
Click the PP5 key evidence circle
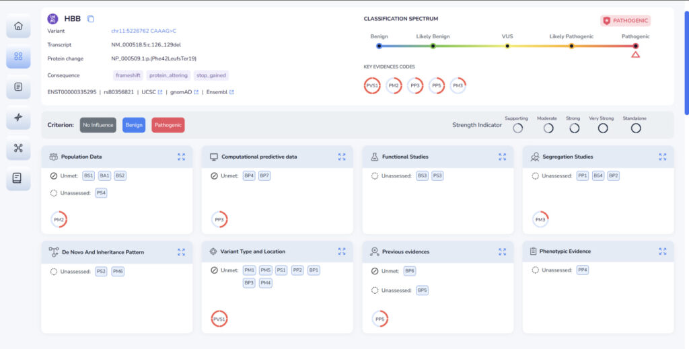(436, 85)
